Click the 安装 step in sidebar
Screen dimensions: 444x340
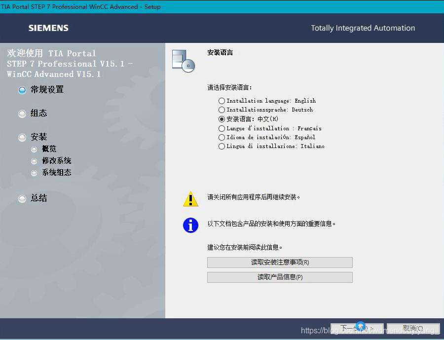[x=33, y=137]
